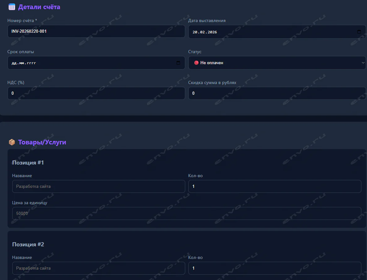This screenshot has height=280, width=367.
Task: Click the calendar icon beside Детали счёта
Action: pos(12,7)
